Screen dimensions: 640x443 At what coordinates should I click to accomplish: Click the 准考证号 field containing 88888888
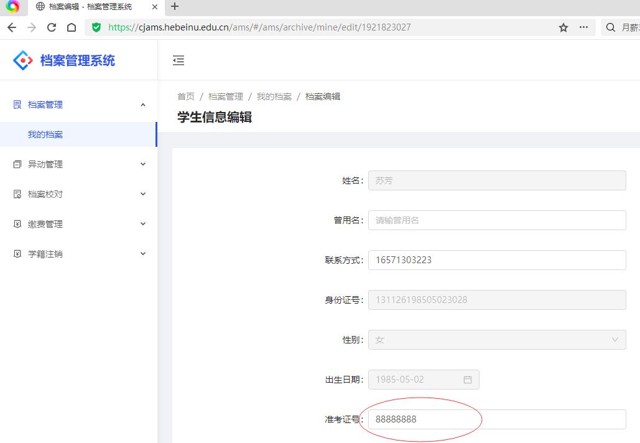pos(497,419)
